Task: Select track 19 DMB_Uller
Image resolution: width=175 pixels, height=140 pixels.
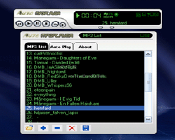Action: click(85, 81)
